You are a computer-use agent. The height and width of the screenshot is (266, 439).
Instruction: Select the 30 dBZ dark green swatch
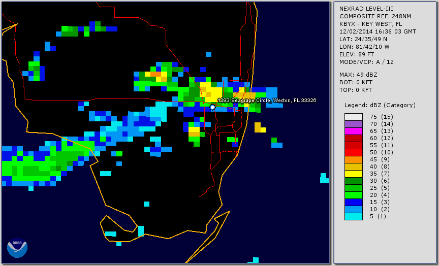353,181
